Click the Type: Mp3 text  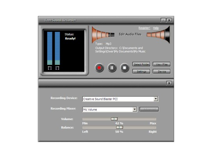coord(103,44)
